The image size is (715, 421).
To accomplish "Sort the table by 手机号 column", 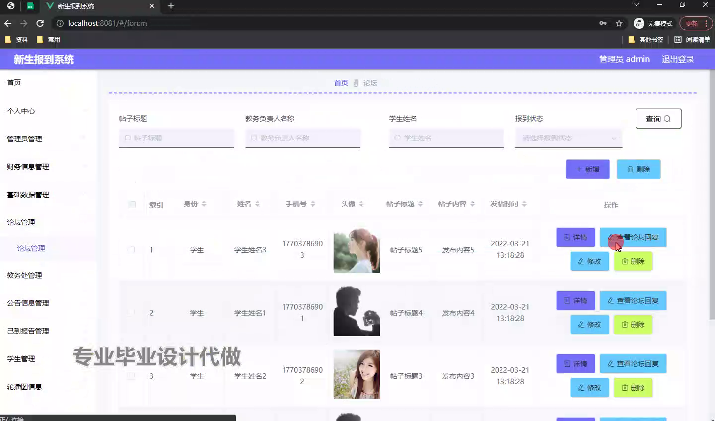I will (313, 204).
